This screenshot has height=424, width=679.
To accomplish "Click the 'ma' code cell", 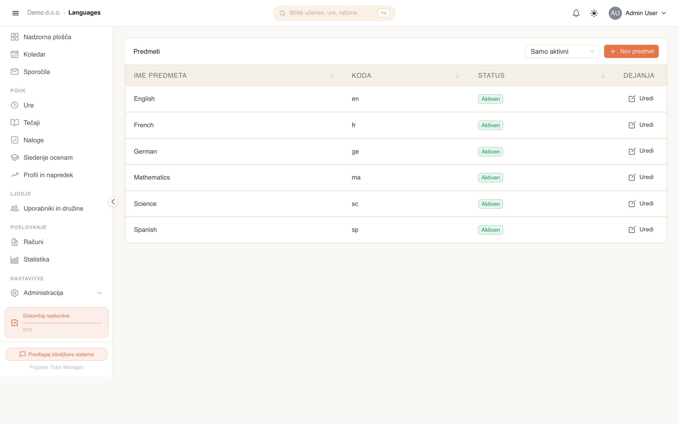I will pyautogui.click(x=356, y=177).
